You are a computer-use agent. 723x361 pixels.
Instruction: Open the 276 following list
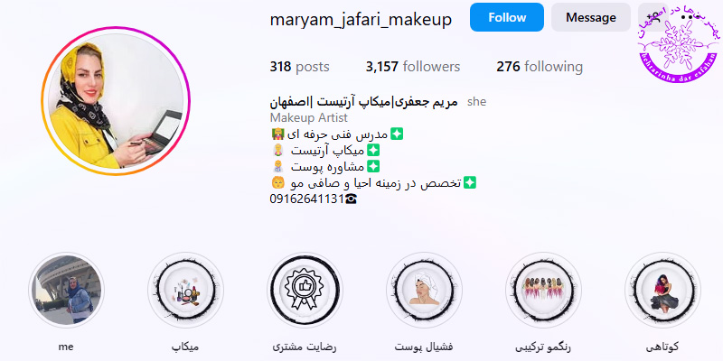(540, 67)
